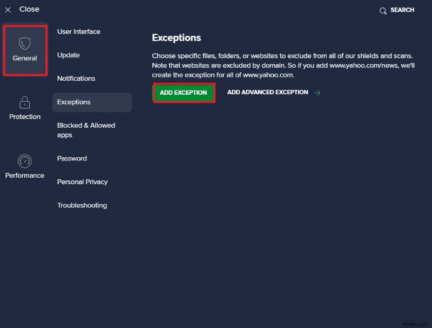The width and height of the screenshot is (432, 328).
Task: Open Blocked & Allowed apps
Action: coord(86,130)
